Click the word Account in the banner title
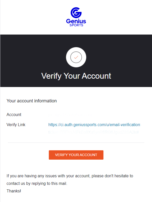 96,76
